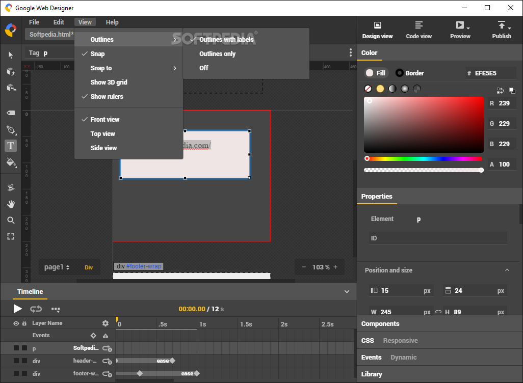Toggle the Snap option

[x=128, y=53]
